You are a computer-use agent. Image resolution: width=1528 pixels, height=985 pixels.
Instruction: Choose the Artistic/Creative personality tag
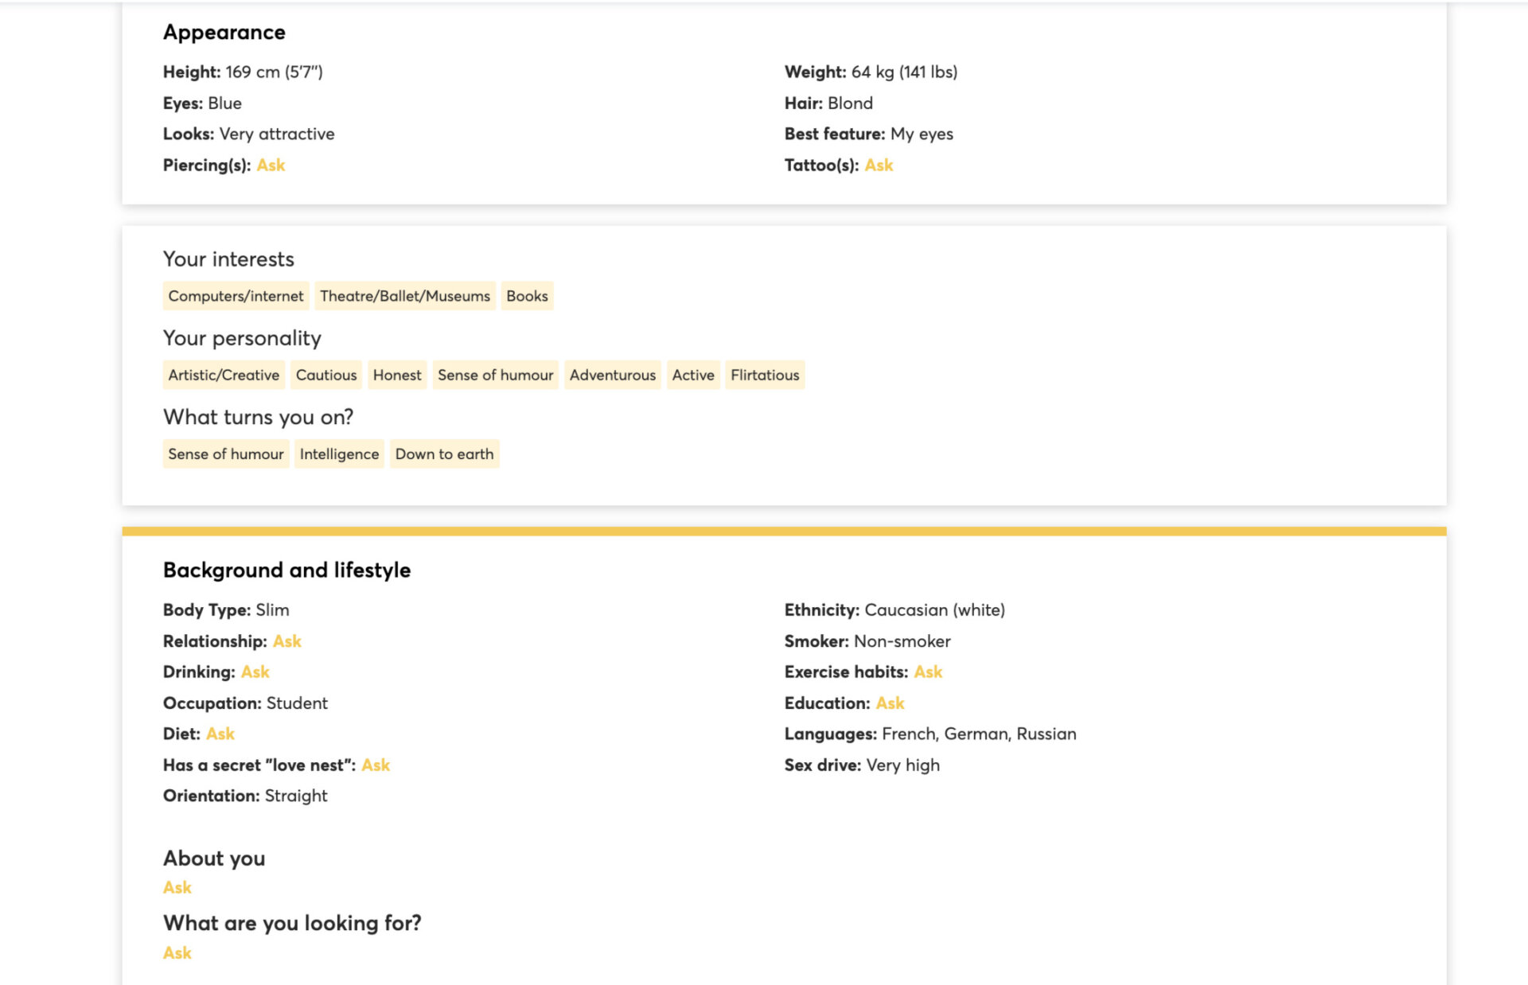click(224, 375)
